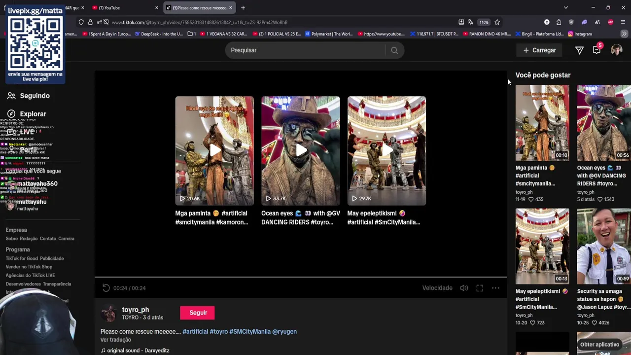This screenshot has width=631, height=355.
Task: Open the @ryugen mention in the caption
Action: pyautogui.click(x=284, y=332)
